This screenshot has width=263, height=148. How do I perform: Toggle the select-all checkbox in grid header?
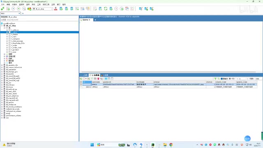tap(81, 82)
